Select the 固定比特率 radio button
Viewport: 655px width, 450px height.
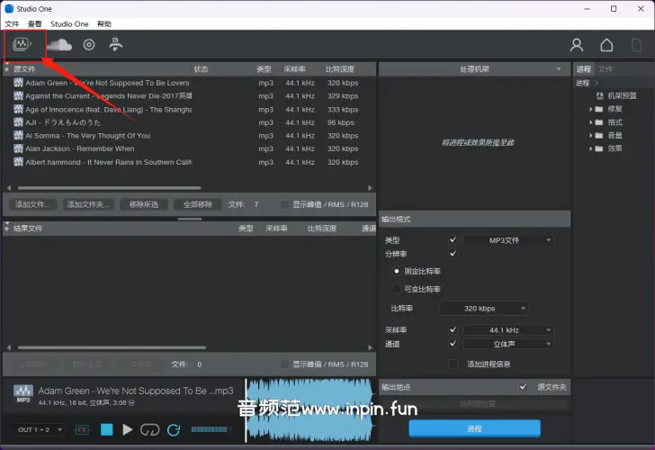pos(397,271)
